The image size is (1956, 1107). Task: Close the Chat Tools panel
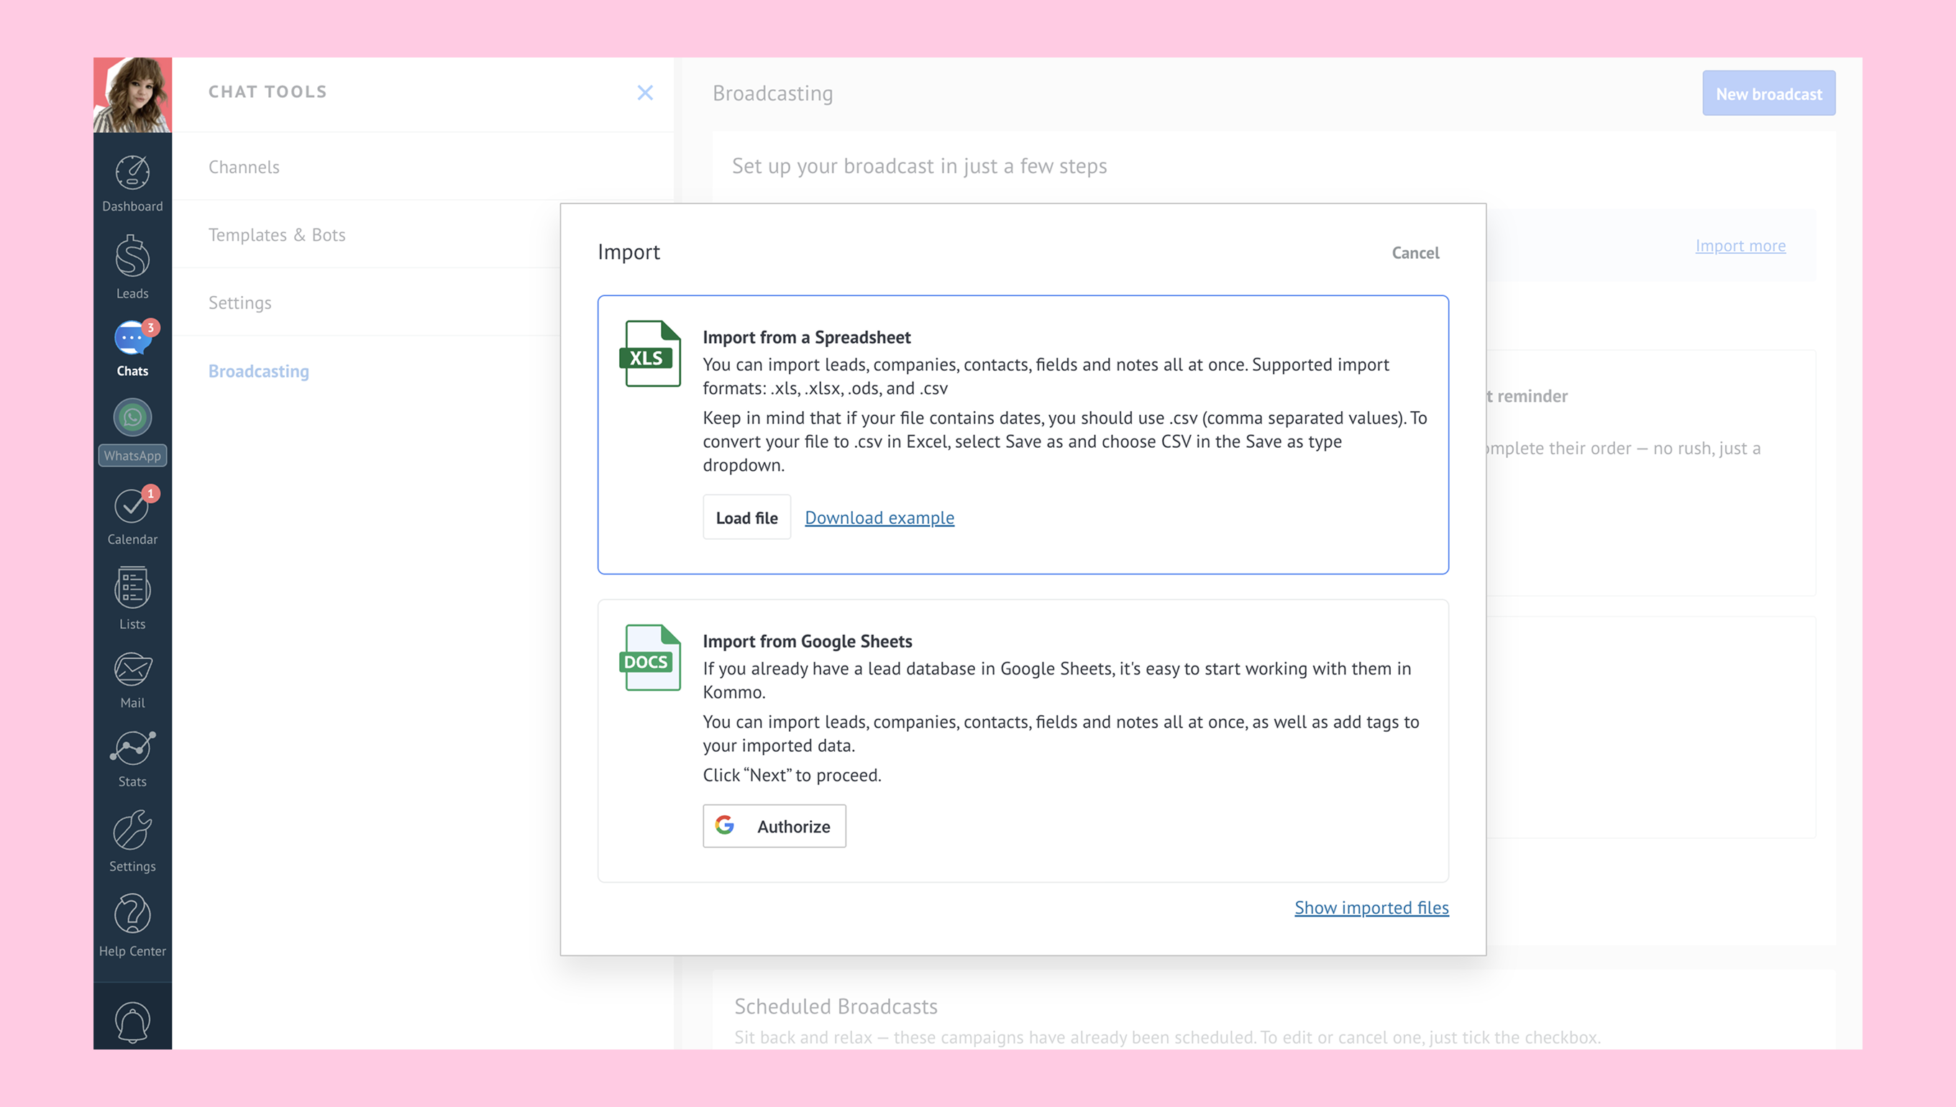pos(645,93)
